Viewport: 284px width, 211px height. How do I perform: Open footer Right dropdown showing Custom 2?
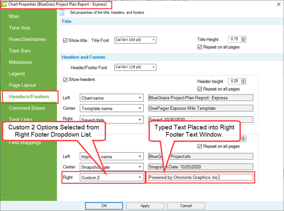(111, 178)
